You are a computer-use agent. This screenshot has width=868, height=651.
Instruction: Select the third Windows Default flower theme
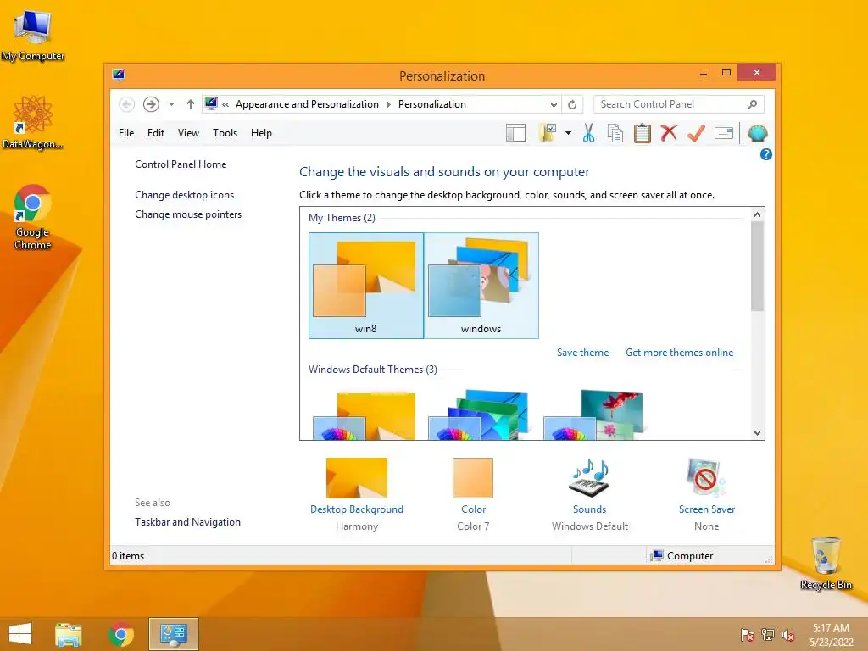pyautogui.click(x=593, y=415)
